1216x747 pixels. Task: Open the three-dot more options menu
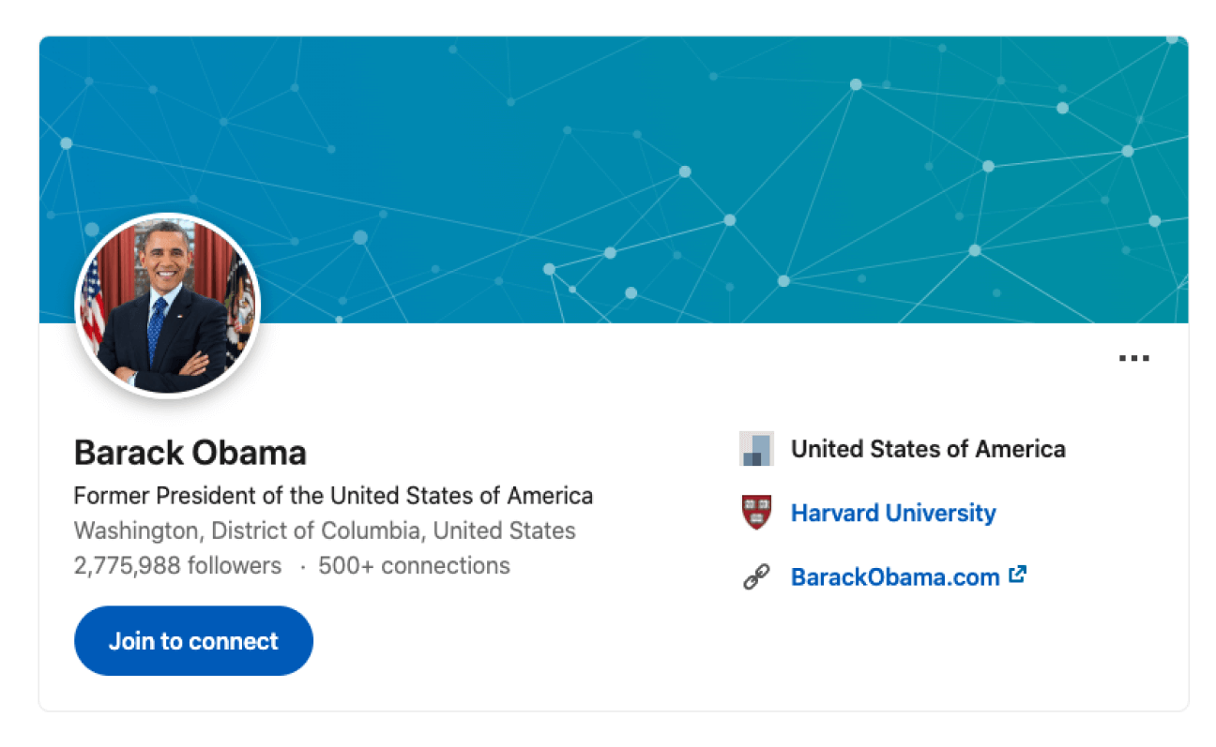[1133, 358]
